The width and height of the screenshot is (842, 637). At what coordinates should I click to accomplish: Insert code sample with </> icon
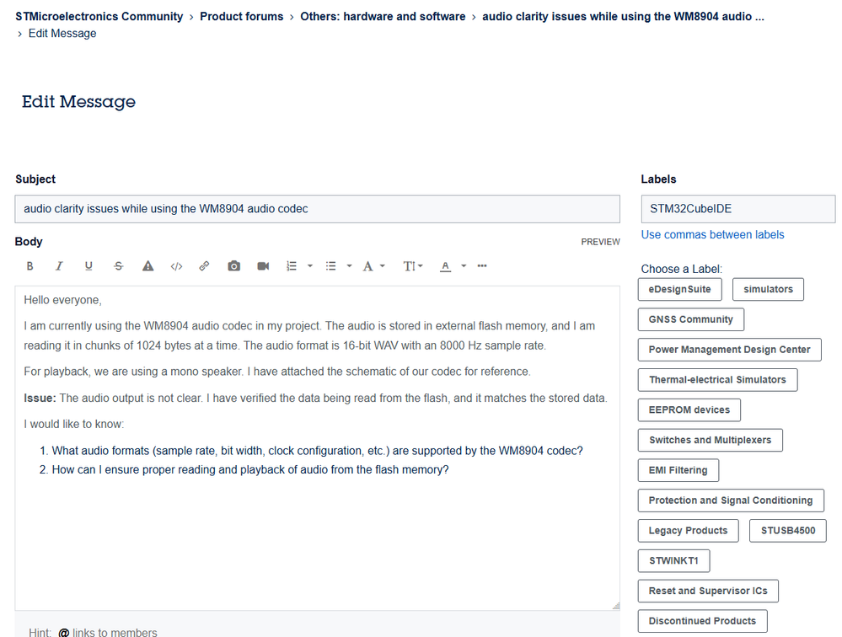(176, 266)
